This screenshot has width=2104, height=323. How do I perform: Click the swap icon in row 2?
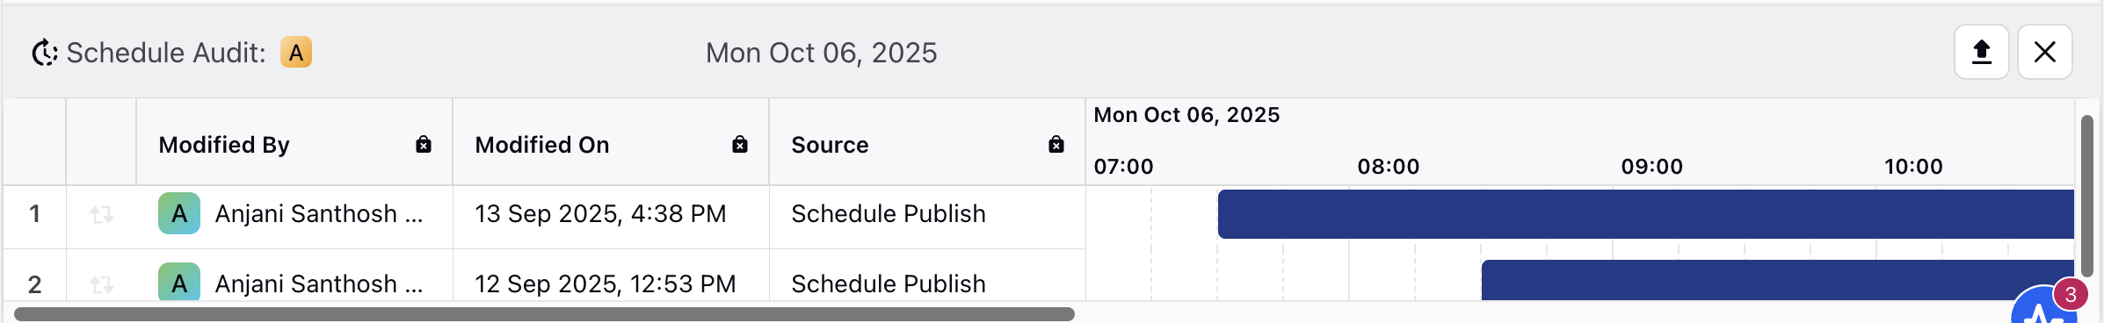pyautogui.click(x=102, y=284)
